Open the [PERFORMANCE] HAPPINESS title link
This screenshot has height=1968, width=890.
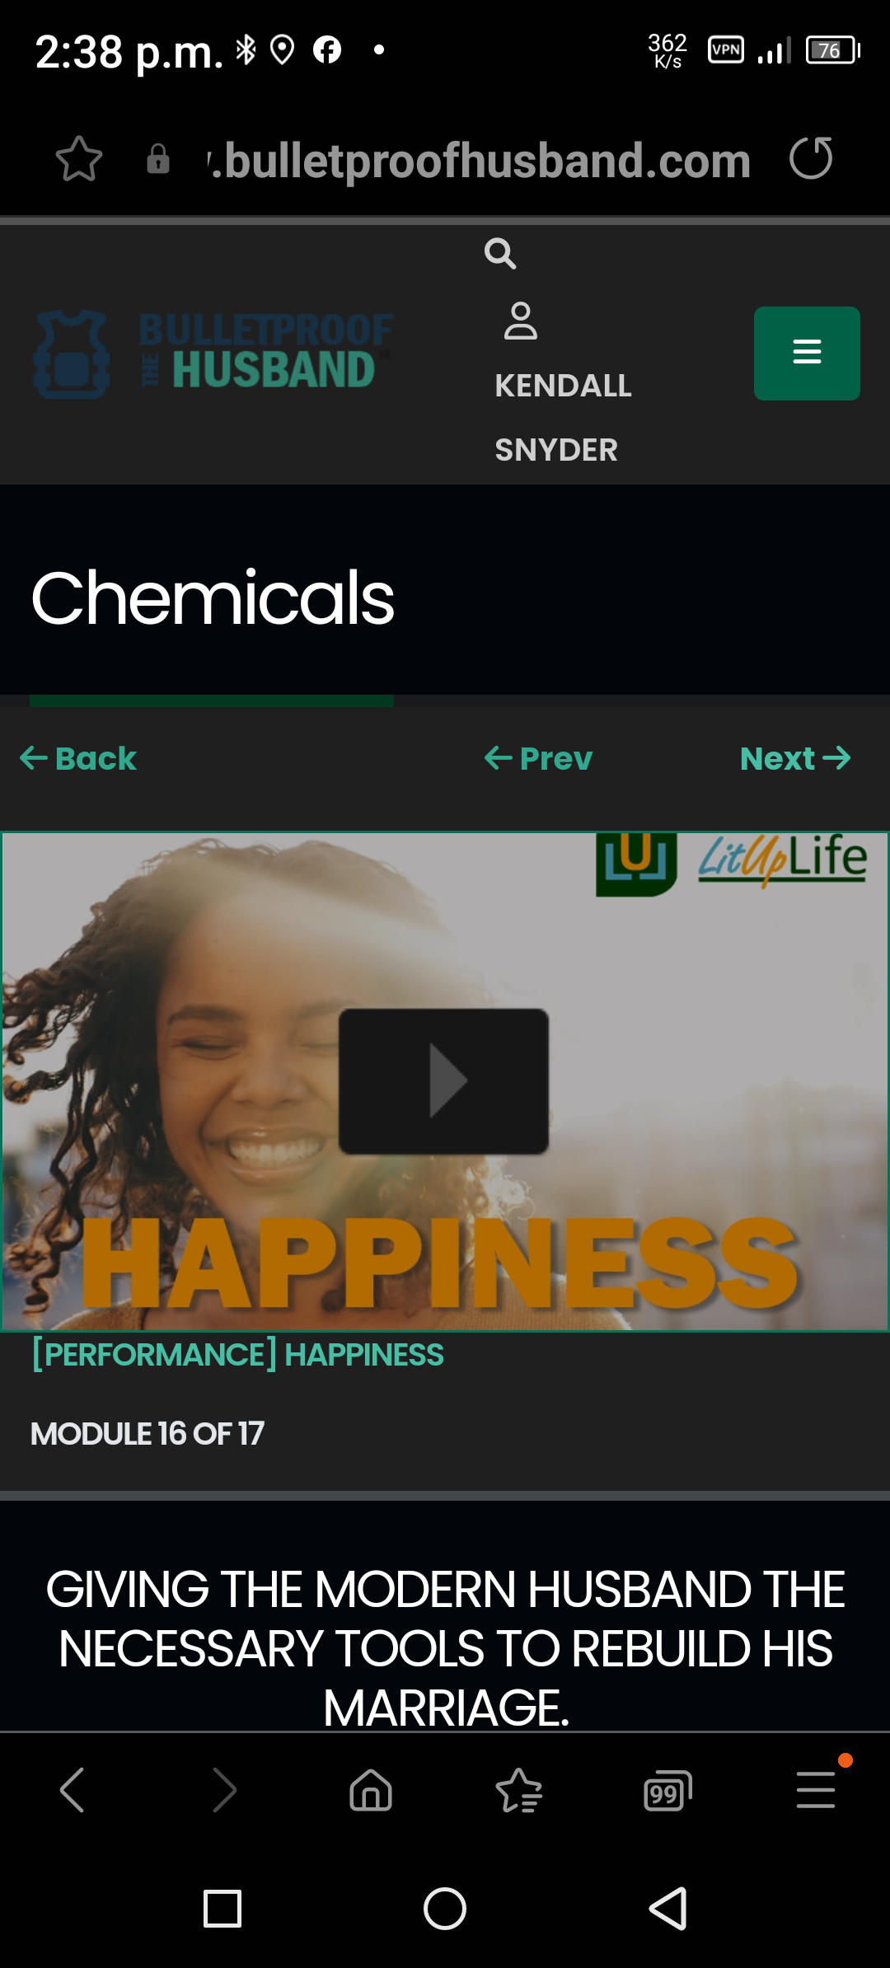click(237, 1355)
